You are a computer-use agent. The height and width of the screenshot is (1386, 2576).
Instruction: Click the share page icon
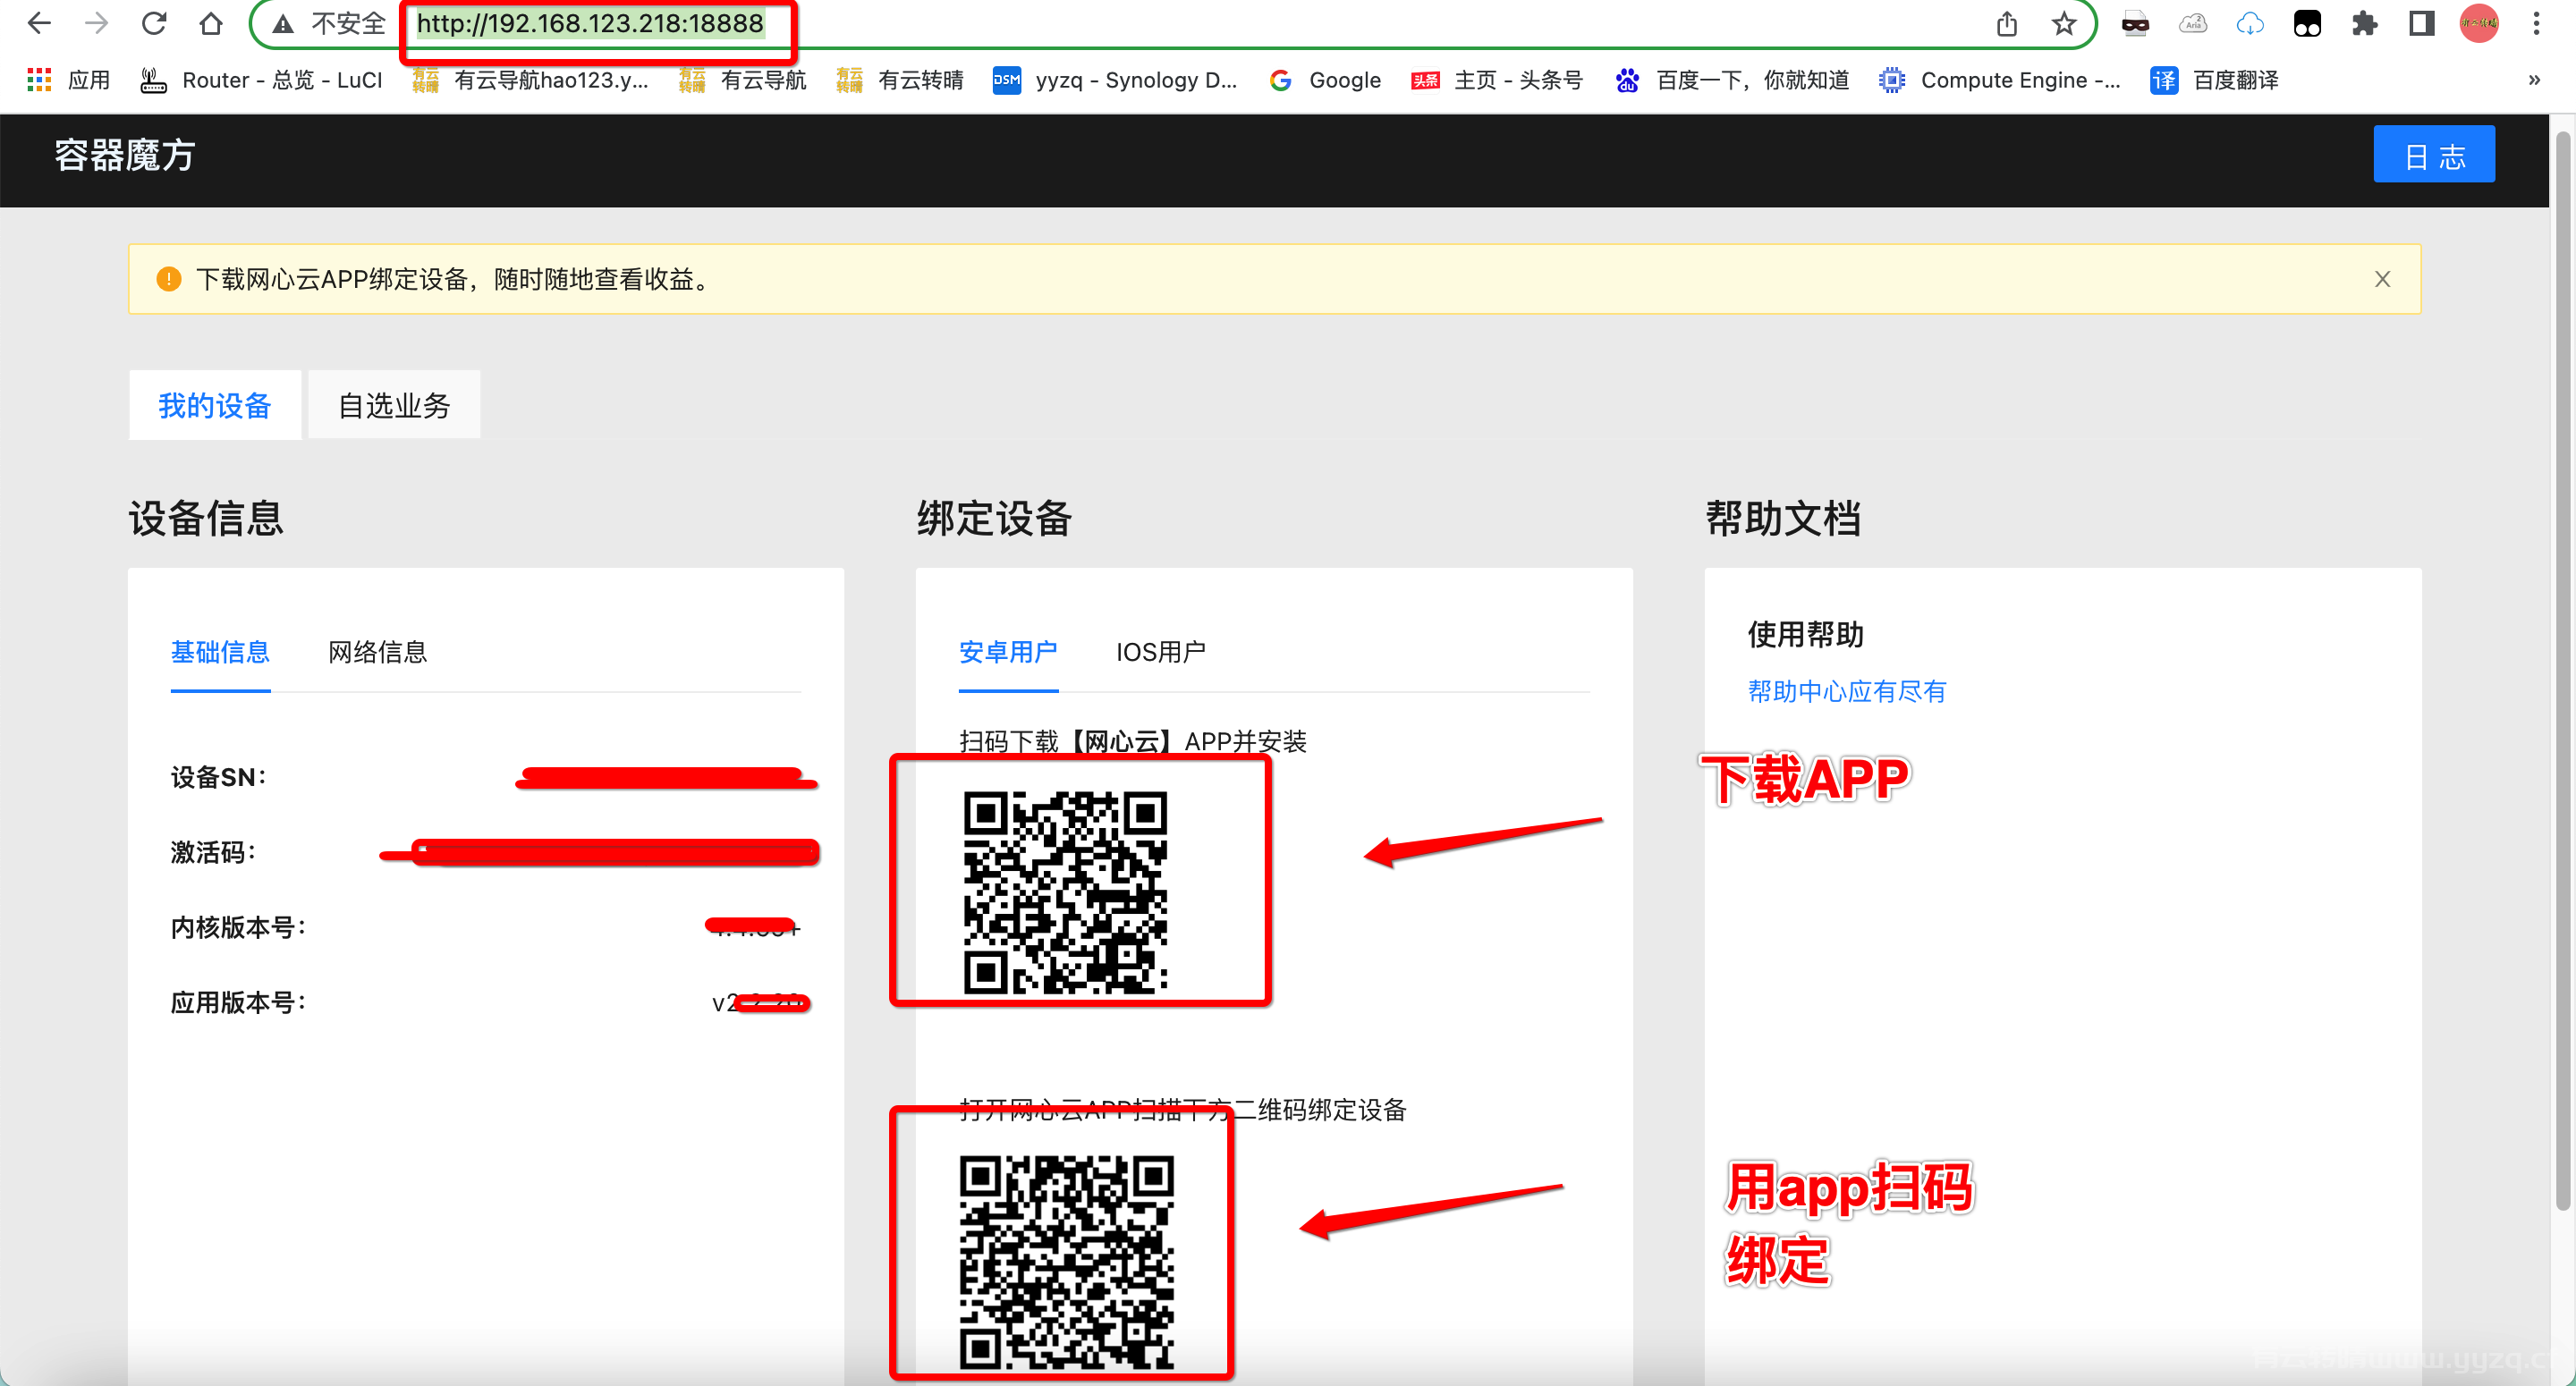(x=2006, y=24)
